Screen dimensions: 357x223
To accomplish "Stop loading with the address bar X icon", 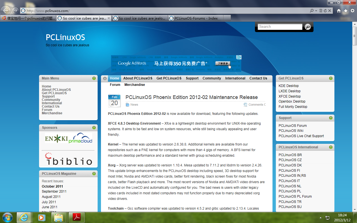I will tap(330, 11).
